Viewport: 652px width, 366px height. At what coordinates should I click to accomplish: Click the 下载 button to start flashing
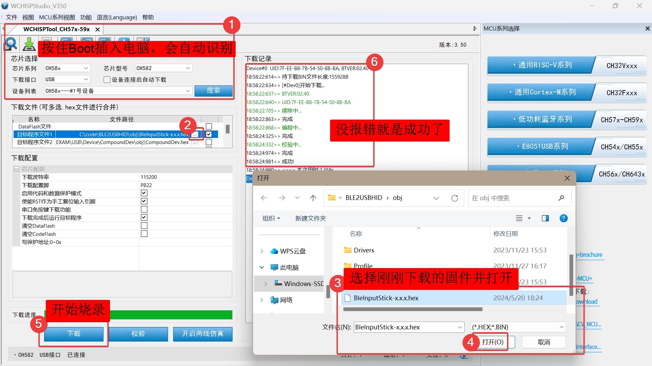(x=74, y=334)
